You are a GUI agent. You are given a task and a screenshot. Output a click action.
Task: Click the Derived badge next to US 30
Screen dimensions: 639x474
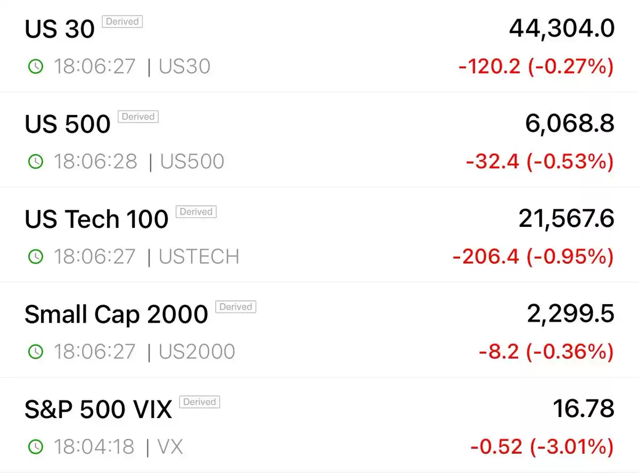pos(122,22)
